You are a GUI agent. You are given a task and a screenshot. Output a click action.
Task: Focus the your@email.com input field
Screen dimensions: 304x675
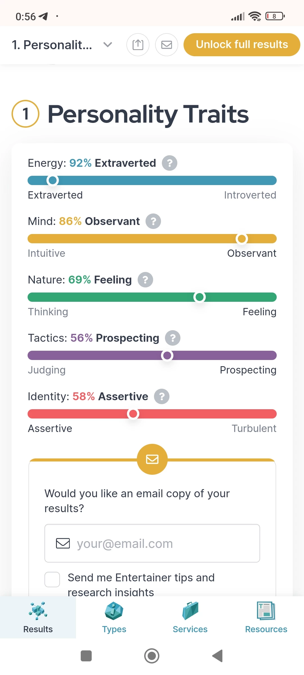(x=152, y=543)
